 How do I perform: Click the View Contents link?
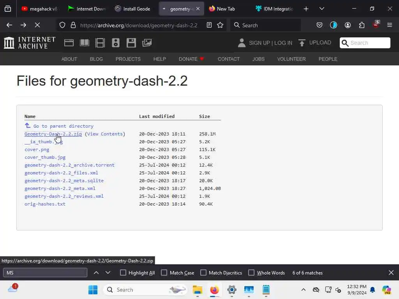[x=105, y=134]
